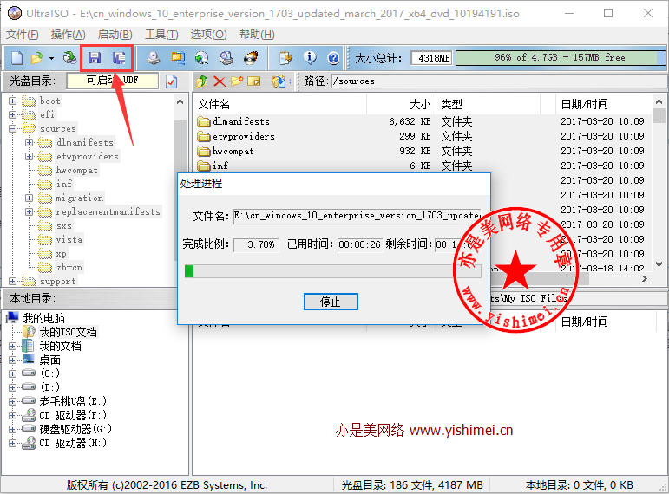Click the Open CD/DVD toolbar icon
The height and width of the screenshot is (494, 669).
(x=69, y=57)
